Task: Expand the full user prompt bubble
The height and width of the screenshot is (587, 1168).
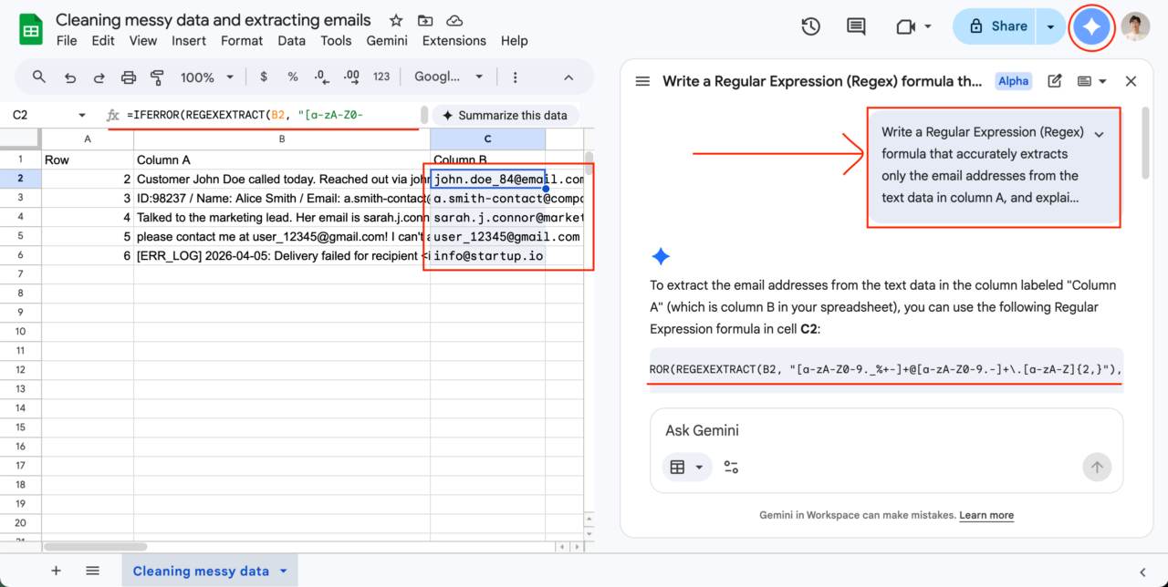Action: coord(1099,134)
